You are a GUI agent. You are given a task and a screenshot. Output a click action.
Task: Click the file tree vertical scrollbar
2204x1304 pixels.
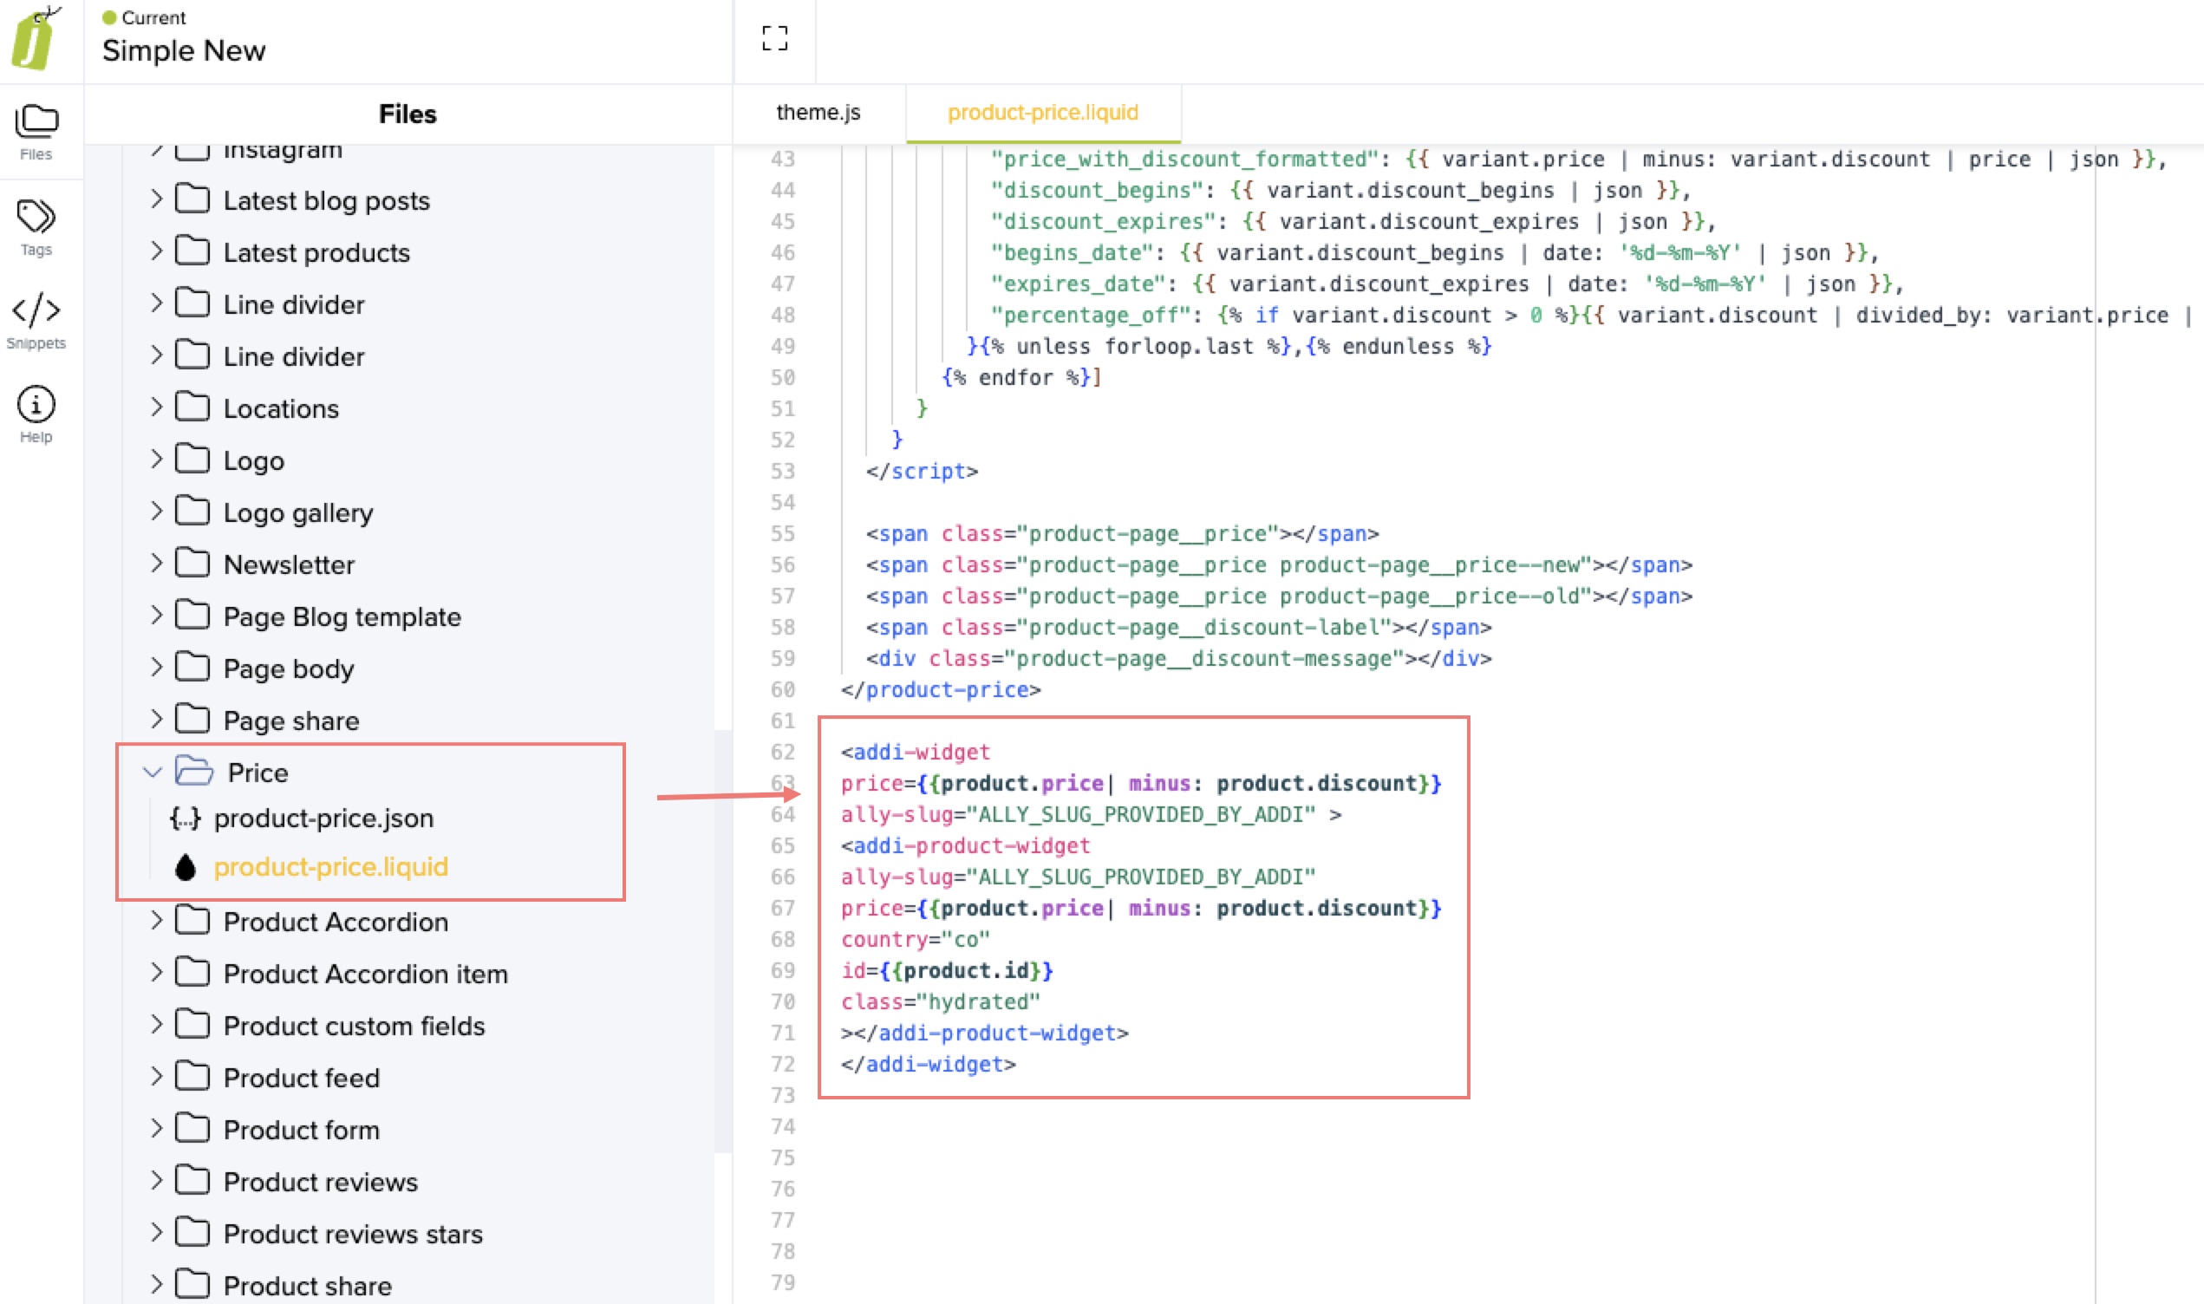[723, 940]
